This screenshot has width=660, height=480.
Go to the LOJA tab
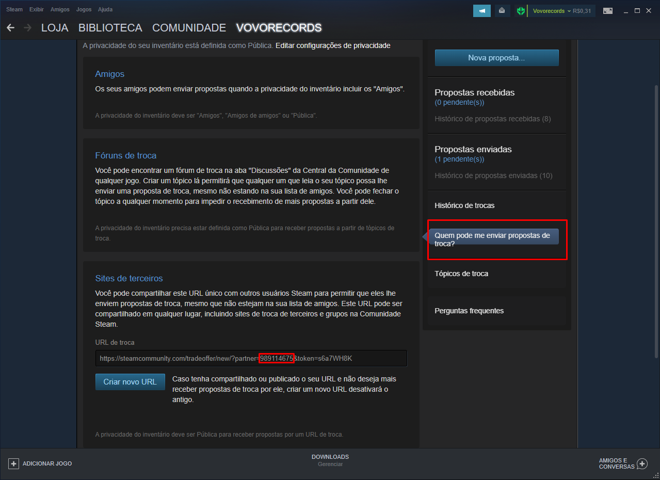pos(55,28)
